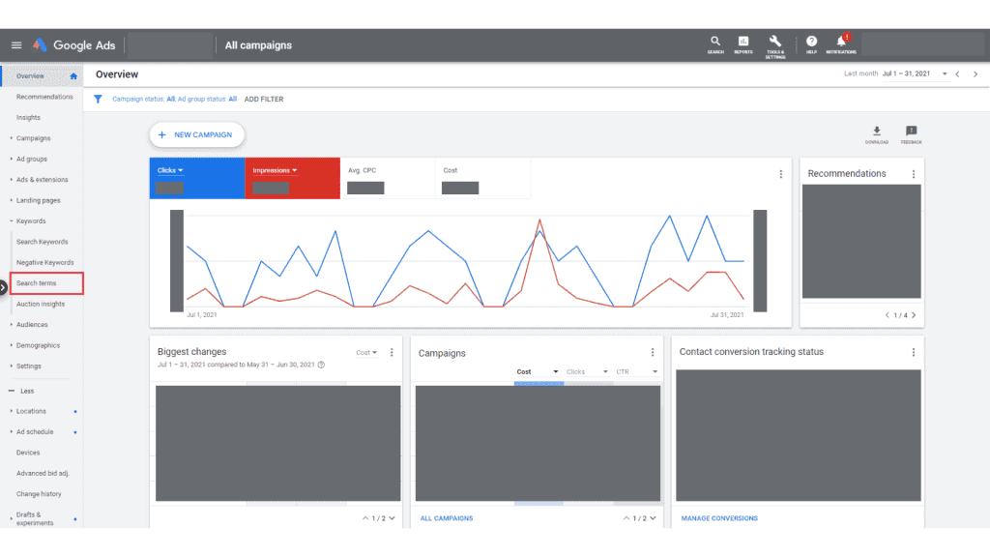
Task: Open the ALL CAMPAIGNS link
Action: (x=447, y=518)
